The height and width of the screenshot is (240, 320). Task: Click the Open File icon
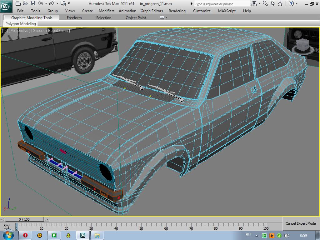[x=25, y=3]
